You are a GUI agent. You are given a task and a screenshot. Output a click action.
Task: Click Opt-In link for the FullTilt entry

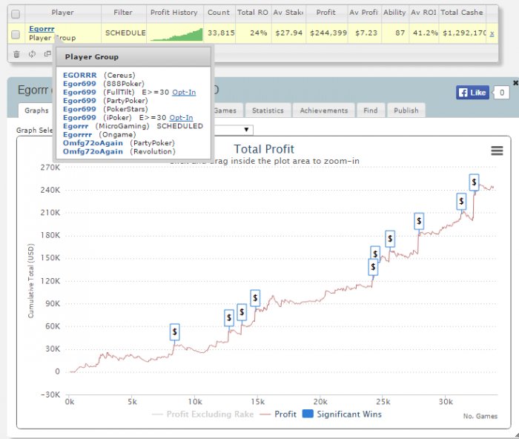coord(184,92)
